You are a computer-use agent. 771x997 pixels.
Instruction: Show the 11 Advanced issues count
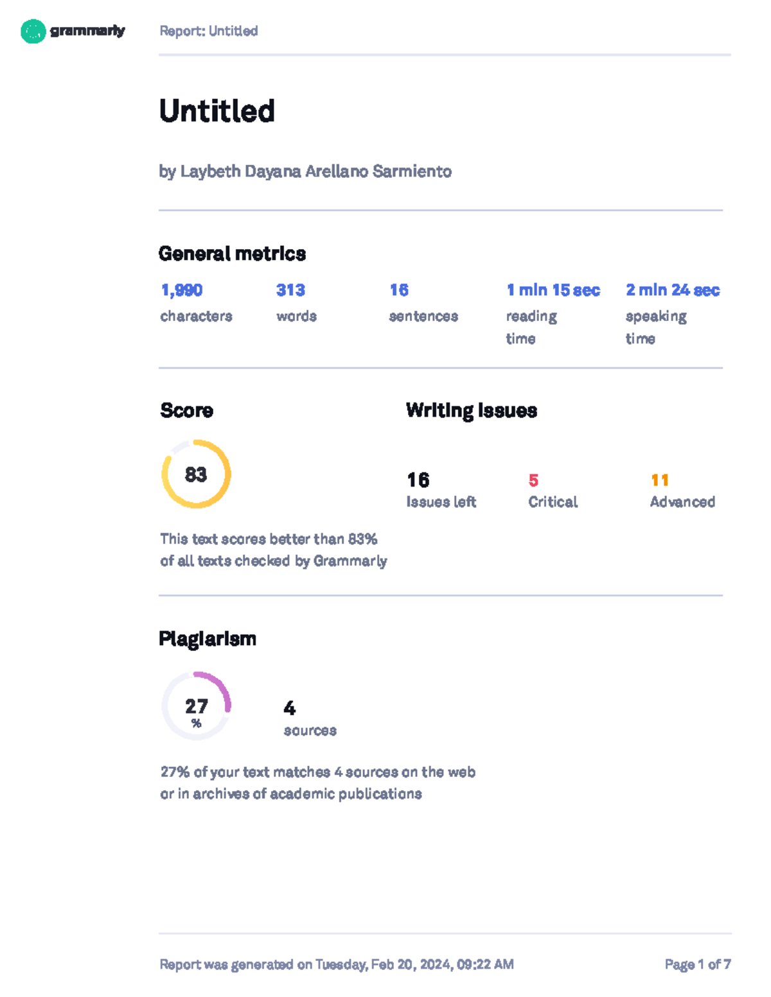(x=660, y=480)
